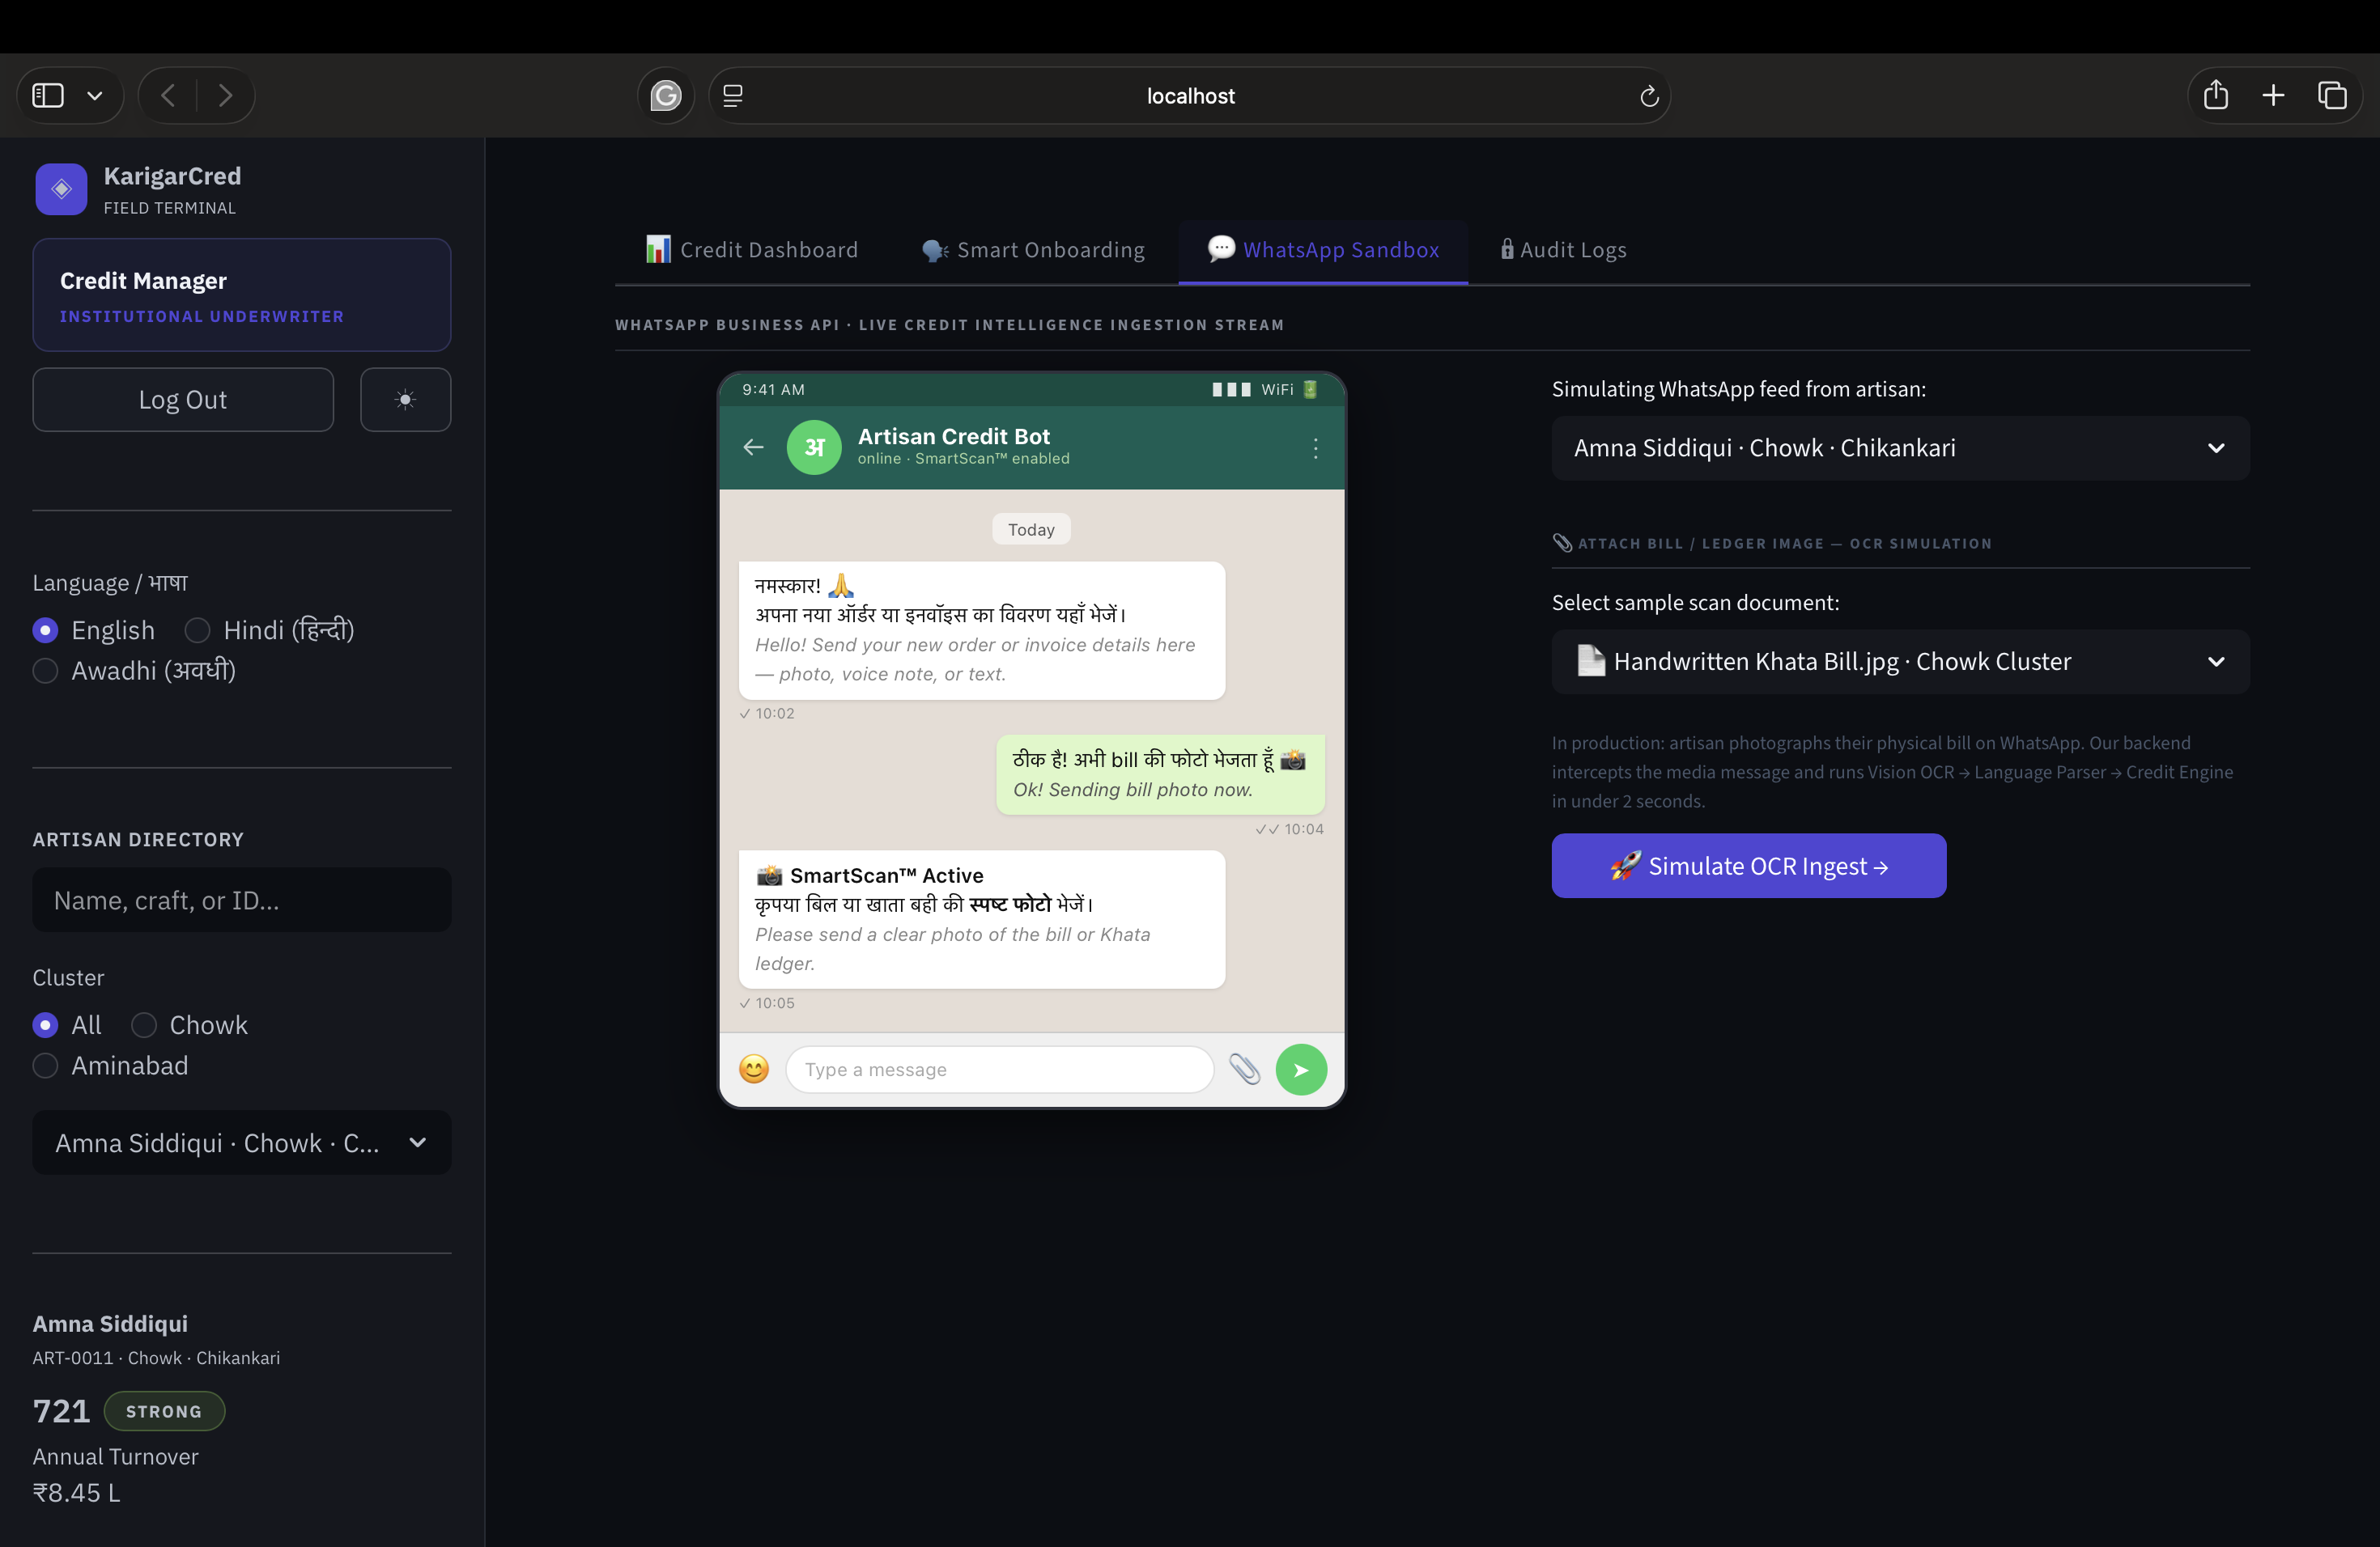Click the 9:41 AM phone clock
This screenshot has width=2380, height=1547.
coord(773,390)
